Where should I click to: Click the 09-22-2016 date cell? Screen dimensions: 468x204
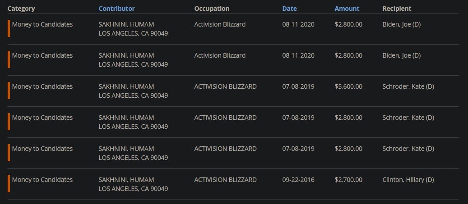pyautogui.click(x=298, y=180)
